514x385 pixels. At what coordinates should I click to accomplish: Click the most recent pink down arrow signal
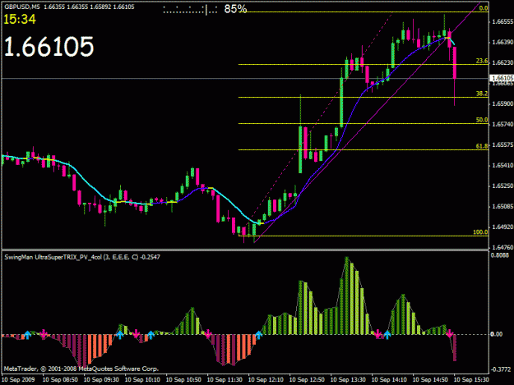(x=449, y=333)
